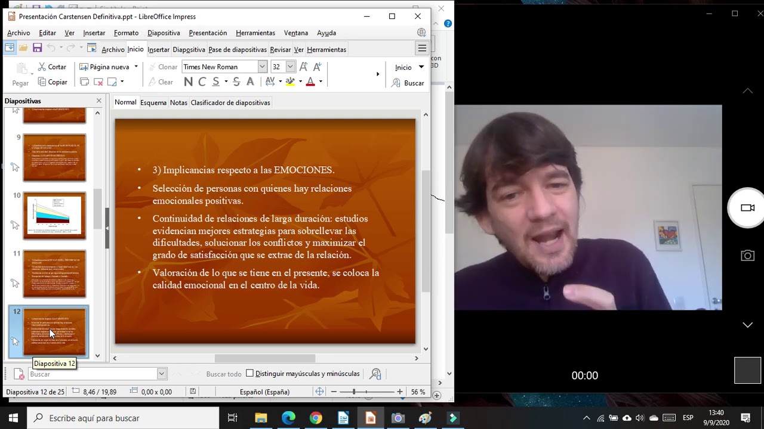Viewport: 764px width, 429px height.
Task: Click character spacing icon
Action: pyautogui.click(x=270, y=82)
